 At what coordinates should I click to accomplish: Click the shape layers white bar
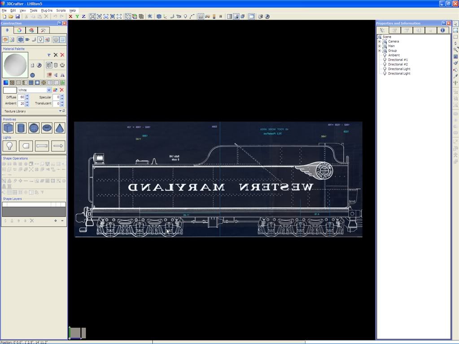pos(34,205)
